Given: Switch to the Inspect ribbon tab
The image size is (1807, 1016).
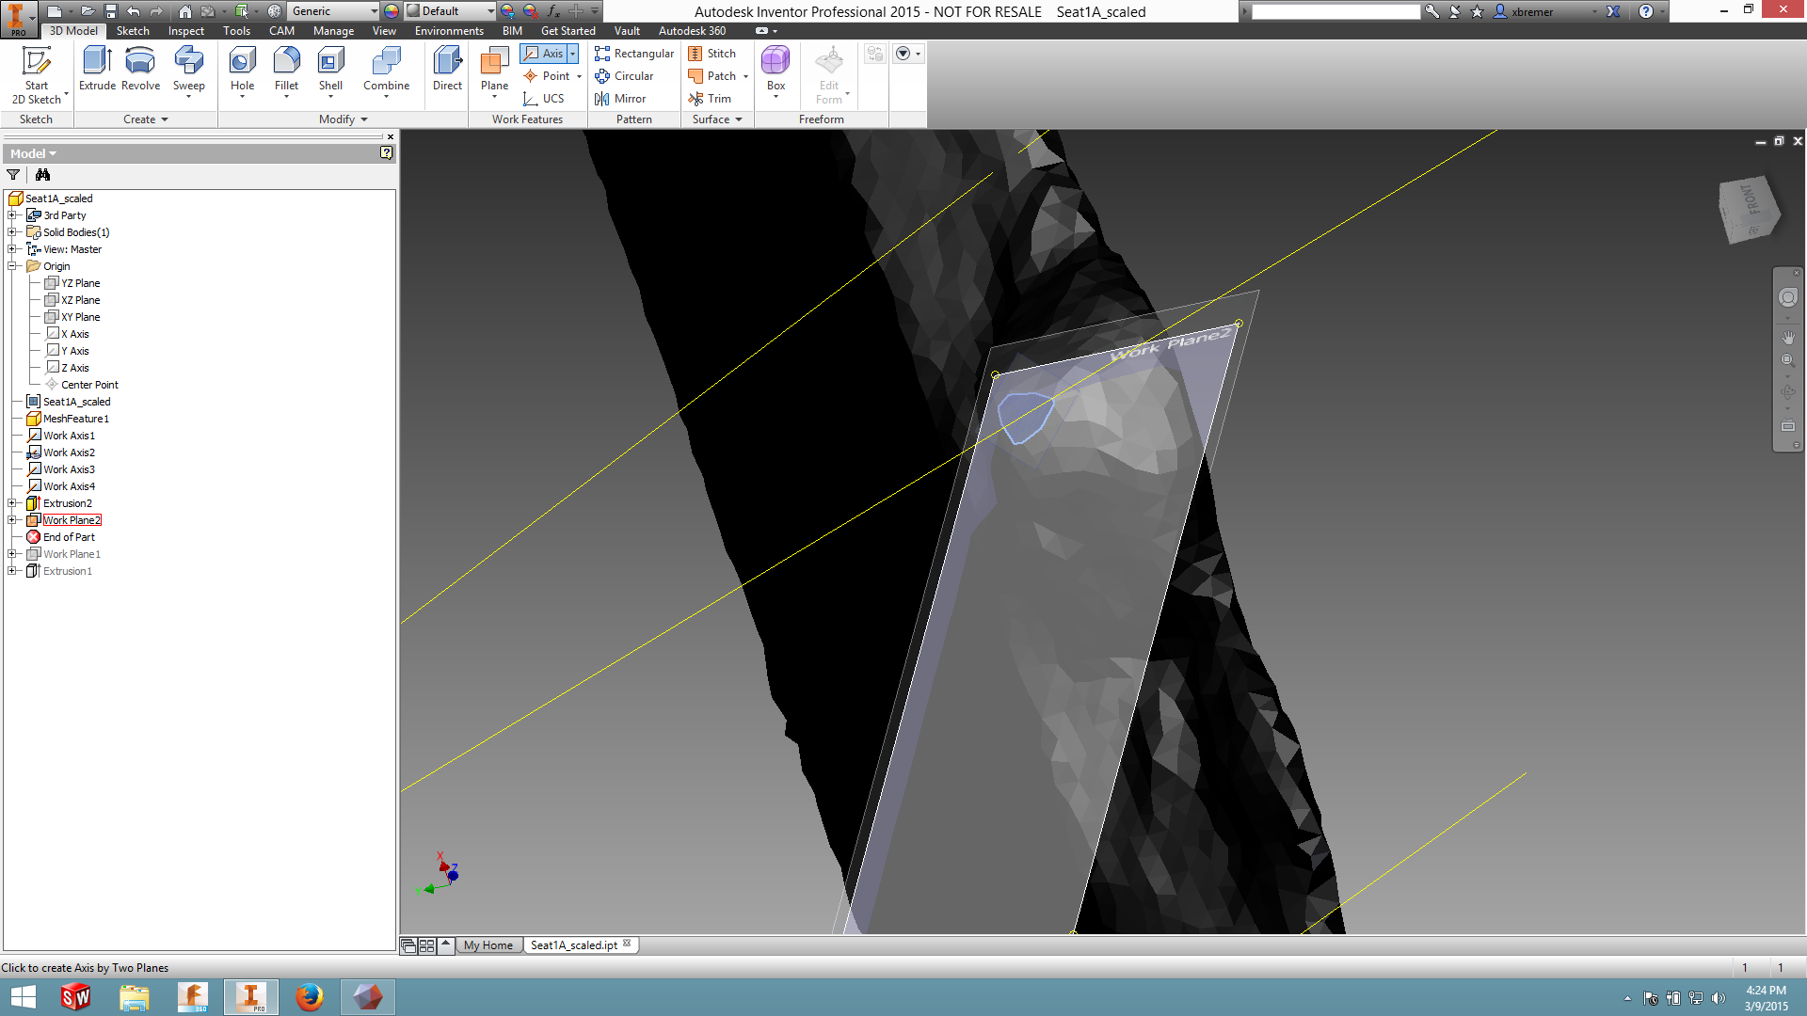Looking at the screenshot, I should (x=185, y=31).
